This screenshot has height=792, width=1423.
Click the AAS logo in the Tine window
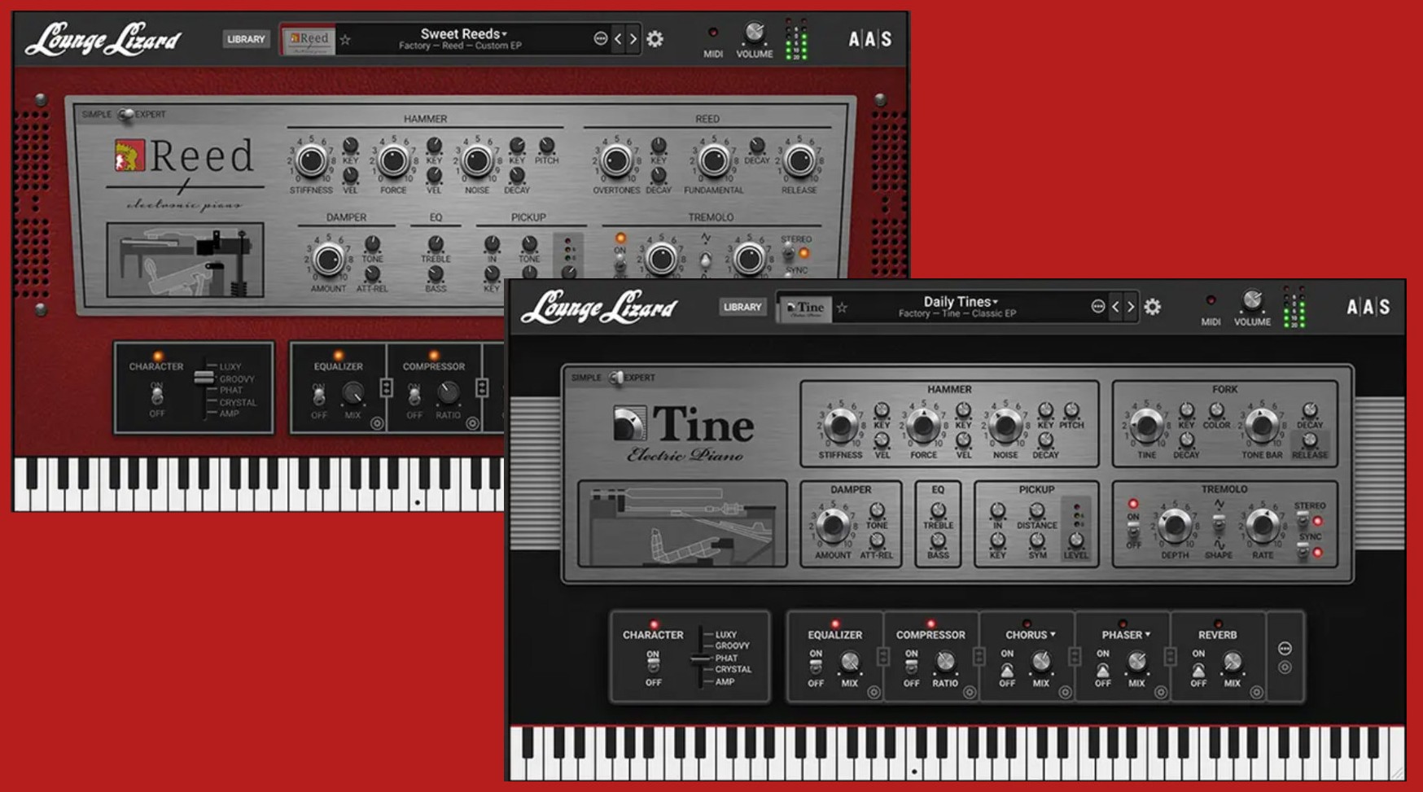pyautogui.click(x=1368, y=307)
